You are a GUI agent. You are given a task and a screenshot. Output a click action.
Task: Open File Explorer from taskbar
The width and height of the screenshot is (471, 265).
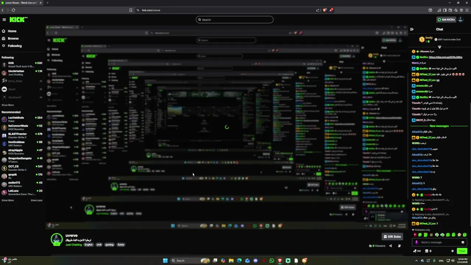point(231,261)
